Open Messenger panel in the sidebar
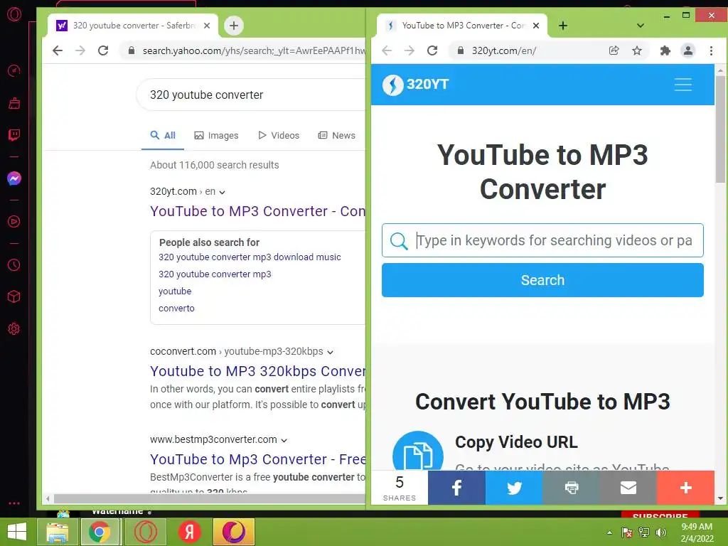 (14, 178)
